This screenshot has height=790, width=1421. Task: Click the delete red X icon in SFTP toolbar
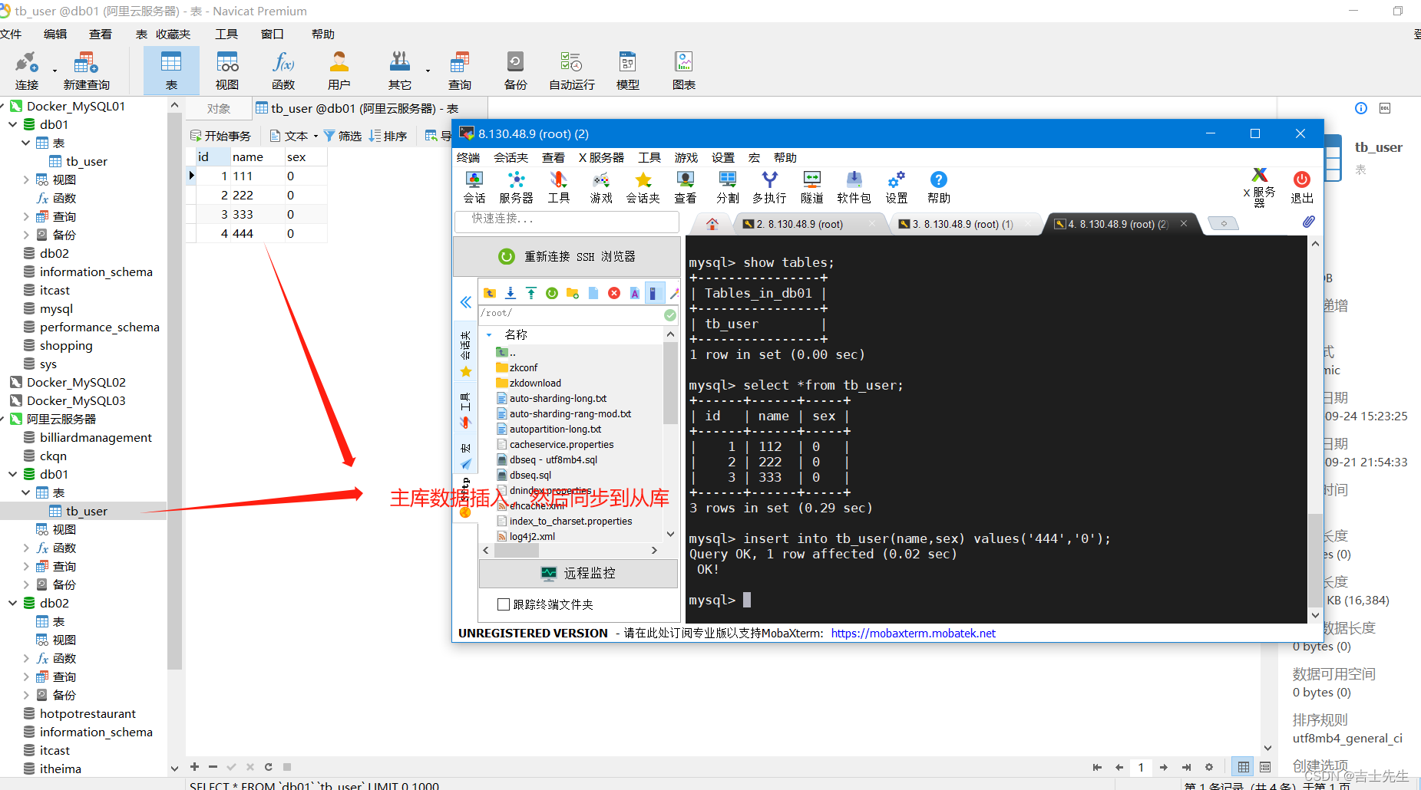pyautogui.click(x=614, y=293)
